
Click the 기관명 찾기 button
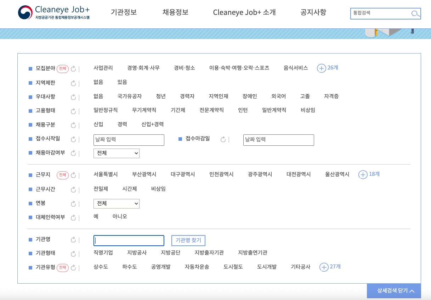click(188, 240)
